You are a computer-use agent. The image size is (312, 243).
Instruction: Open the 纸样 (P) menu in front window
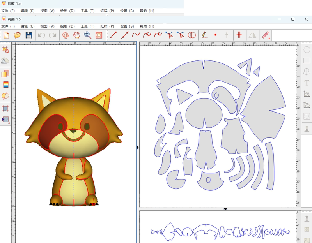coord(107,26)
